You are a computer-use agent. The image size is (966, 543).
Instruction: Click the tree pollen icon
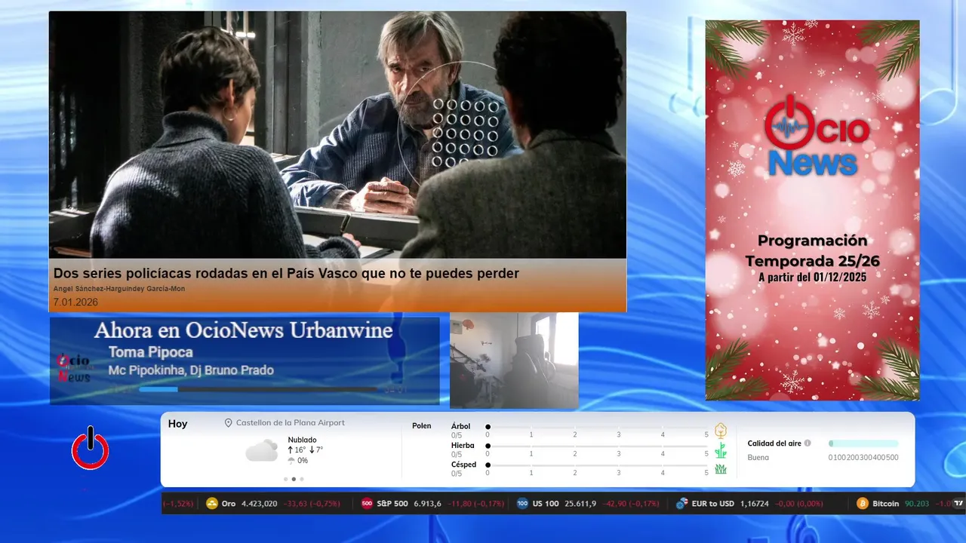721,431
